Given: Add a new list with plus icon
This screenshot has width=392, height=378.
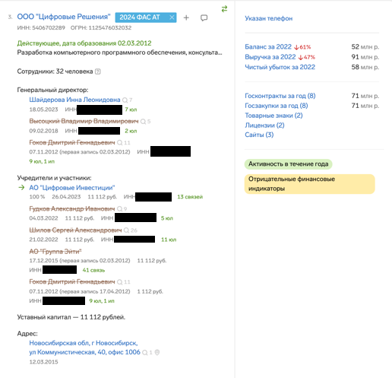Looking at the screenshot, I should tap(186, 17).
